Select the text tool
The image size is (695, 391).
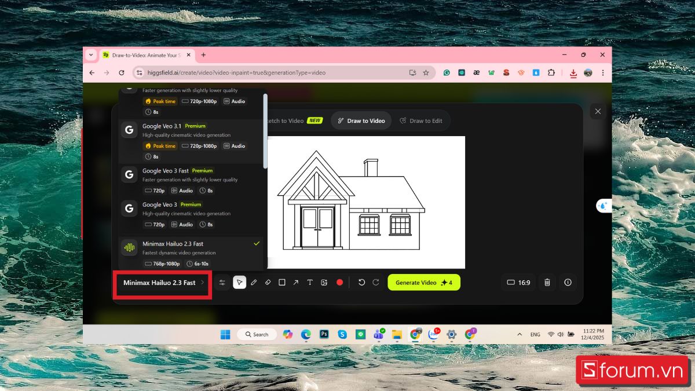pos(310,283)
